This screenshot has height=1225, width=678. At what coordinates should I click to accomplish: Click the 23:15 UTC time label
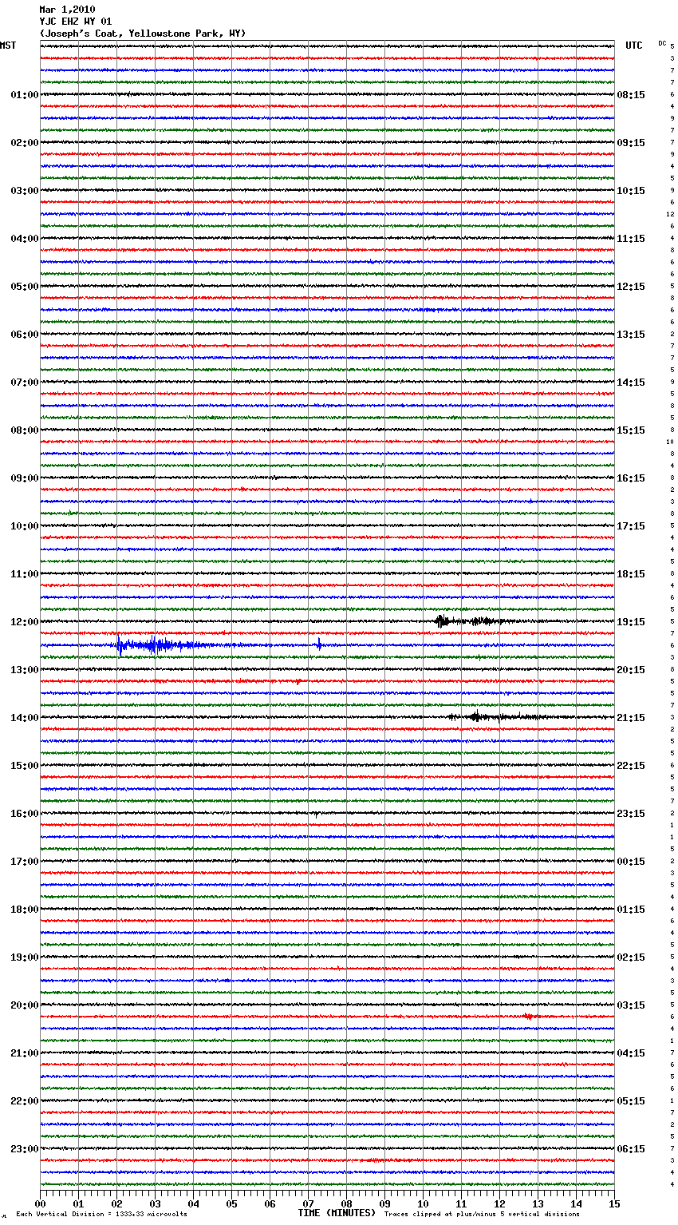click(x=631, y=814)
